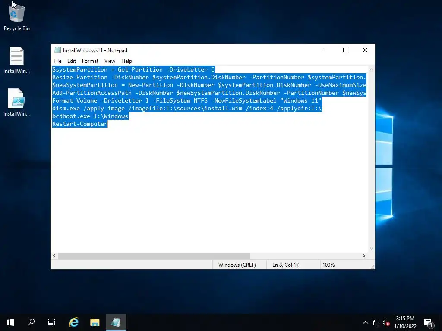The width and height of the screenshot is (442, 331).
Task: Open the View menu in Notepad
Action: pyautogui.click(x=110, y=61)
